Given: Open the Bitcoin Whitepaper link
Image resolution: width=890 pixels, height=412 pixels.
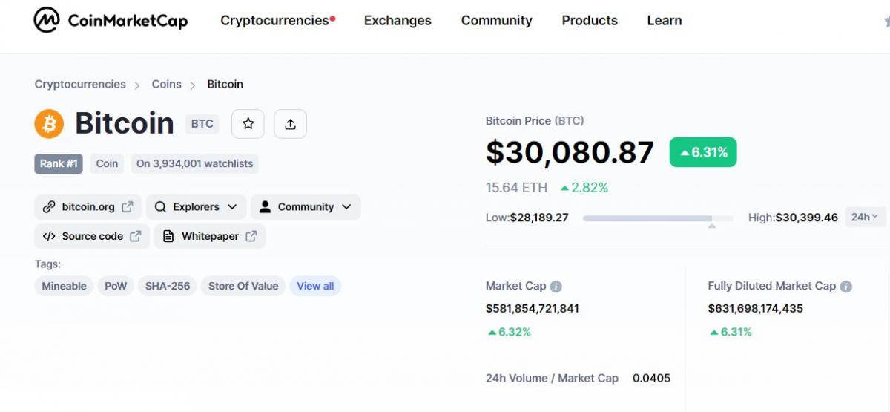Looking at the screenshot, I should (210, 236).
